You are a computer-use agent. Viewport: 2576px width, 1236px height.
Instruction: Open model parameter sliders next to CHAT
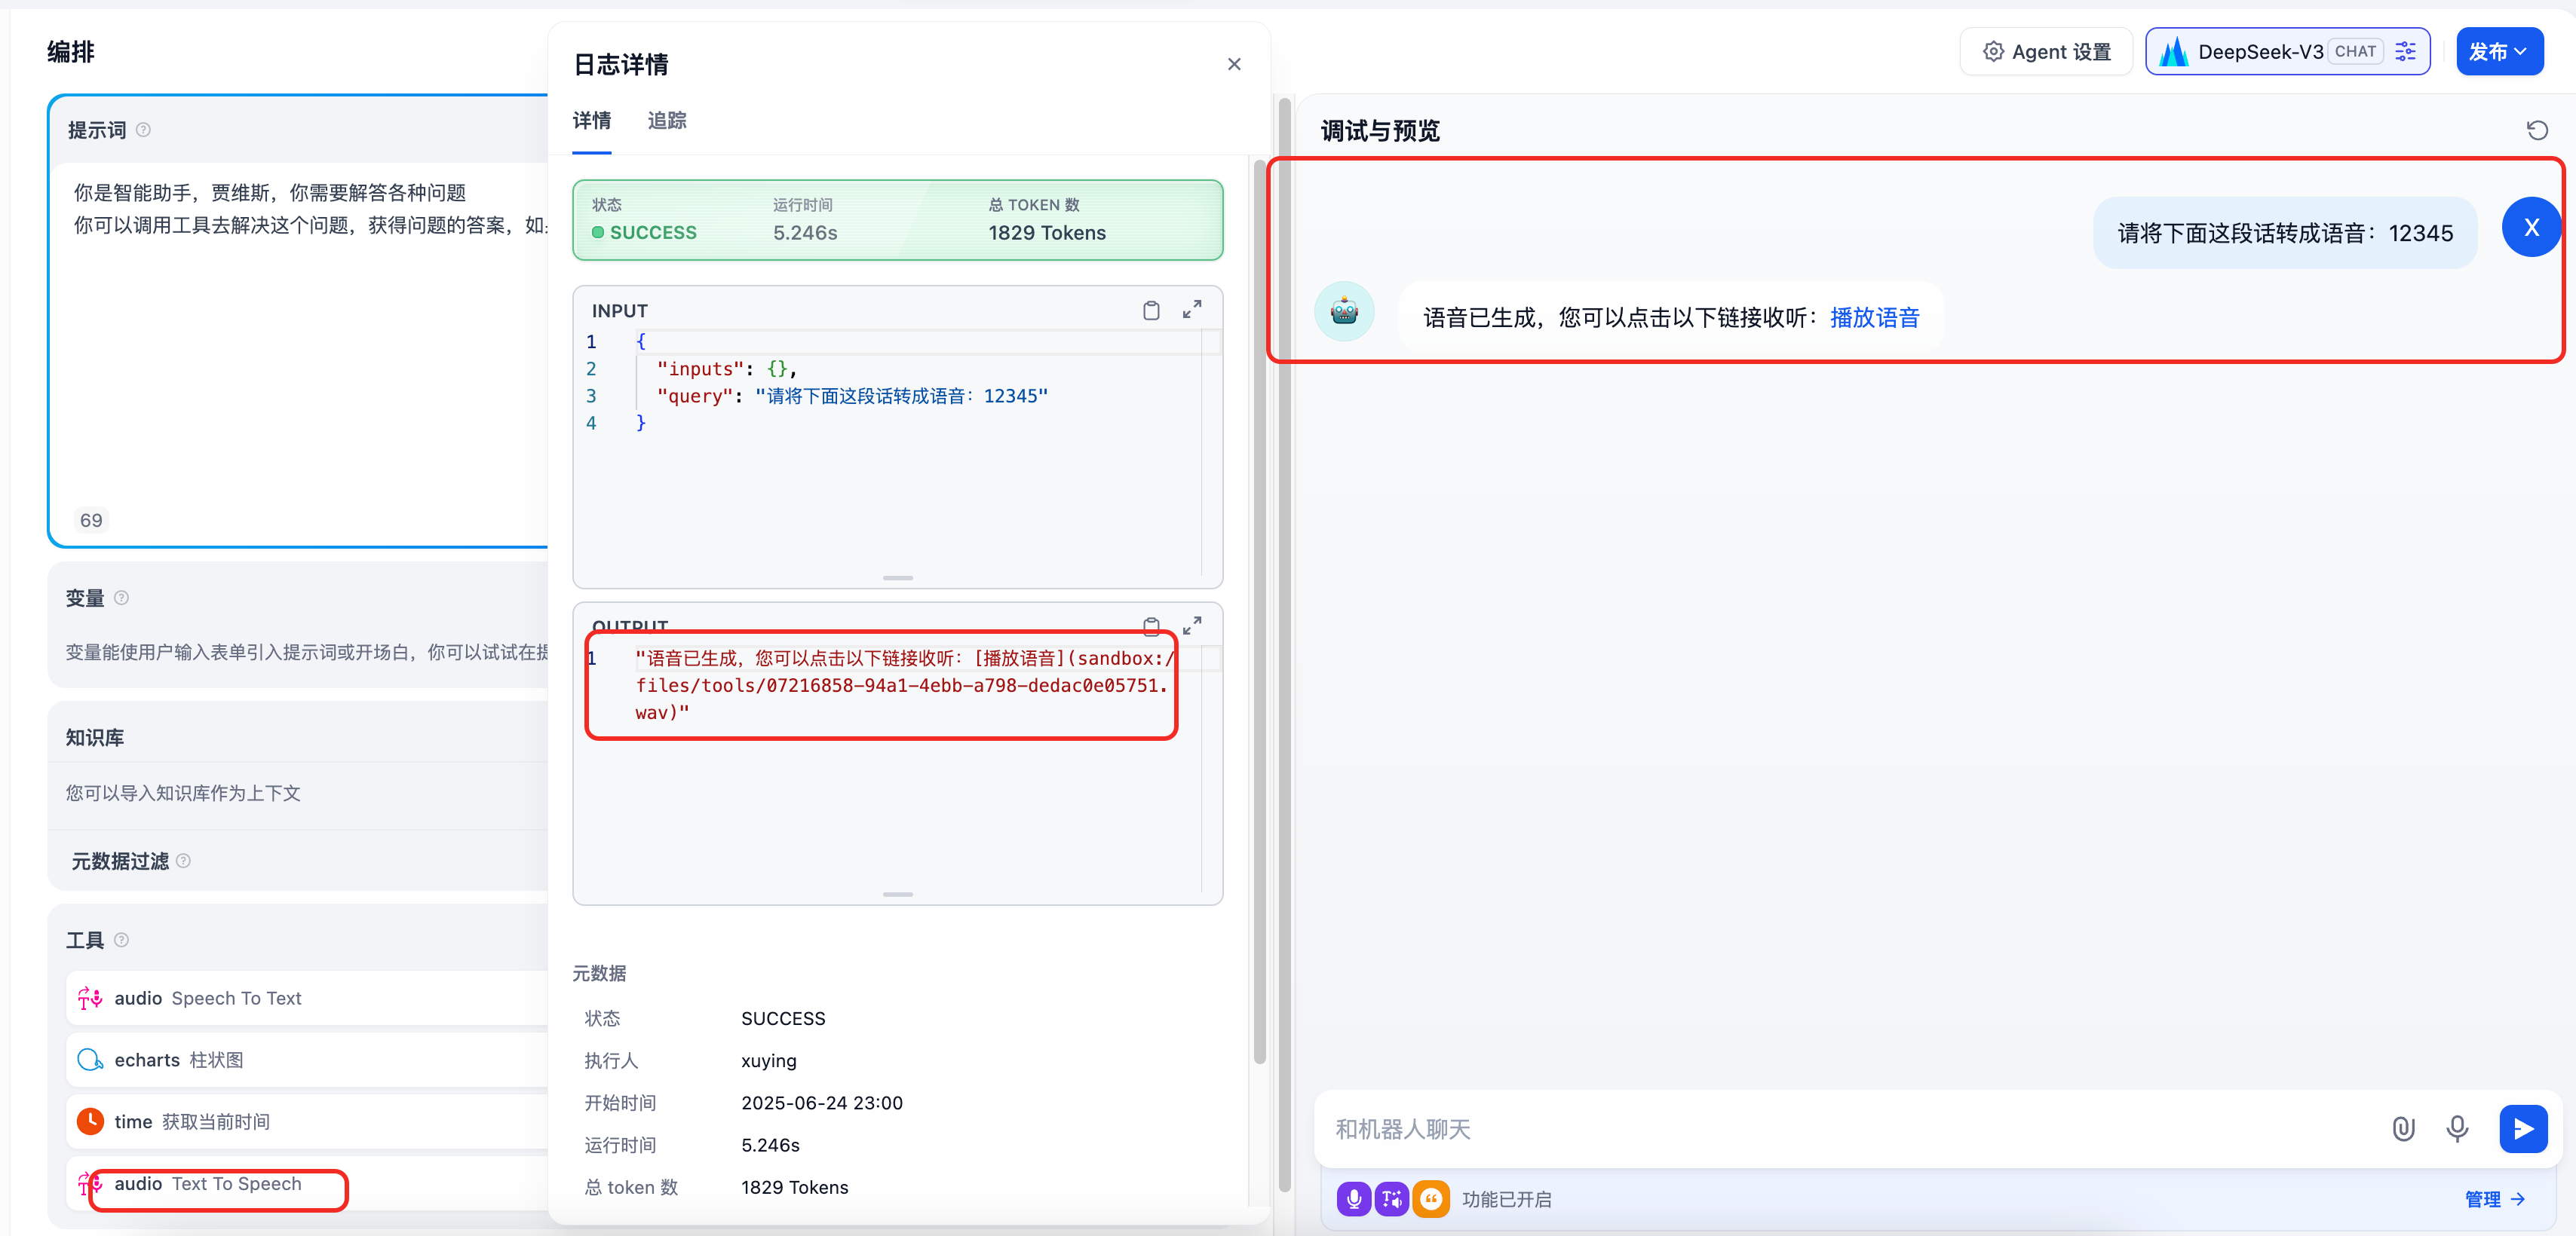click(2406, 51)
